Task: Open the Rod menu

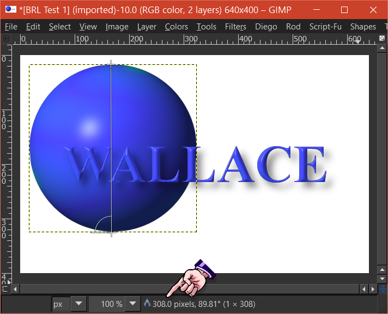Action: coord(293,27)
